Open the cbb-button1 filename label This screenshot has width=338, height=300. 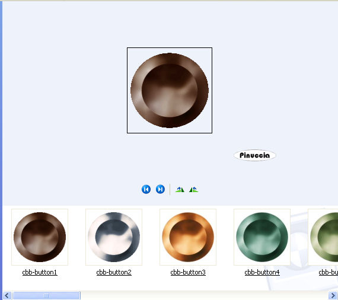pos(40,272)
